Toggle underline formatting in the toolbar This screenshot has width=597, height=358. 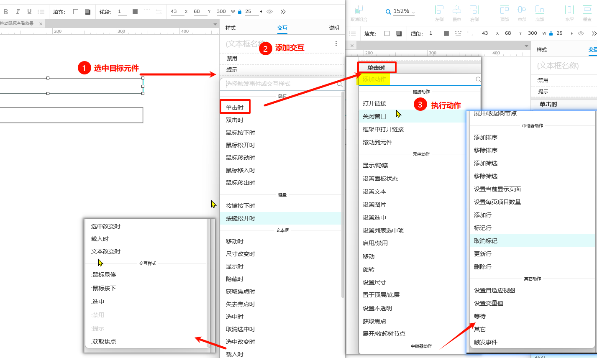(x=29, y=12)
